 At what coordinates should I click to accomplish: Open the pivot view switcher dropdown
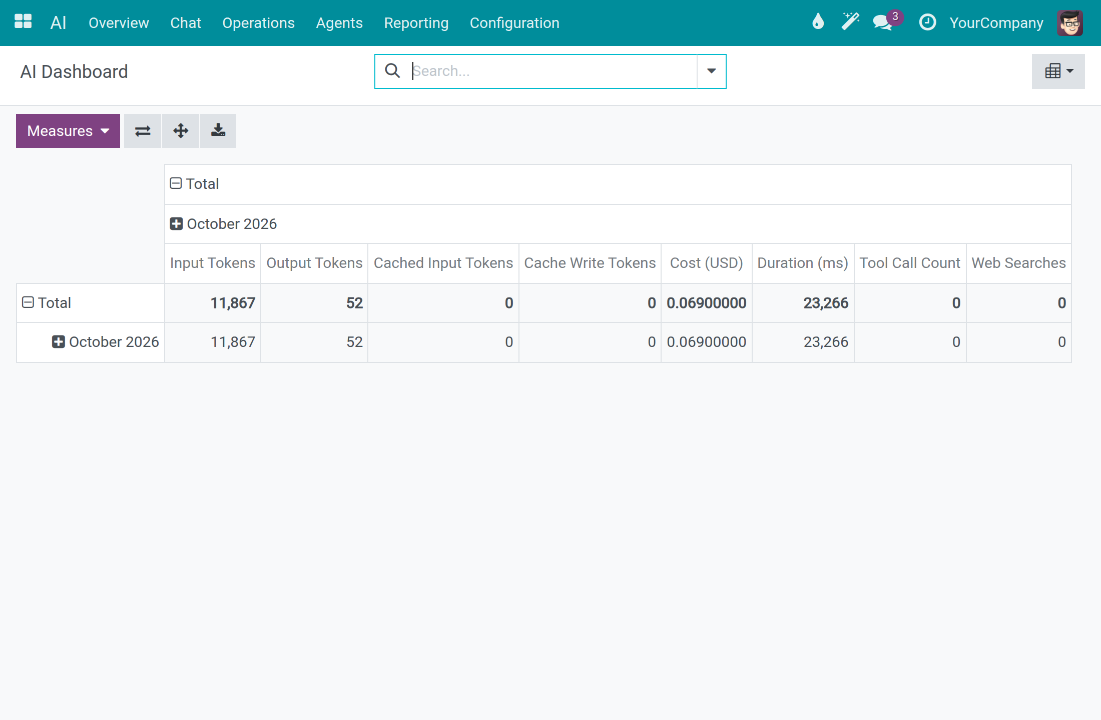(x=1058, y=71)
